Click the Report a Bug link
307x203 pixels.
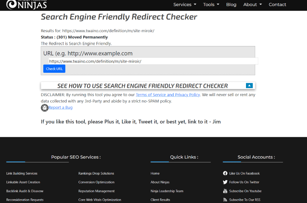(x=61, y=108)
